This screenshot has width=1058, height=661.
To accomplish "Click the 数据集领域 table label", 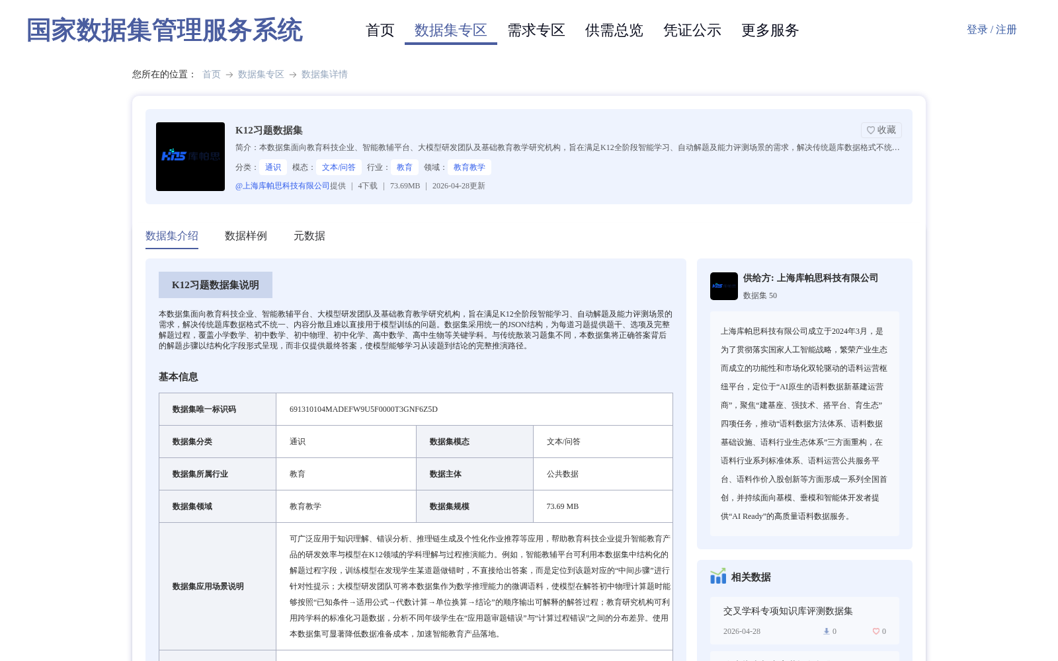I will (x=192, y=506).
